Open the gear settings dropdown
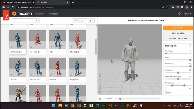 (x=91, y=21)
